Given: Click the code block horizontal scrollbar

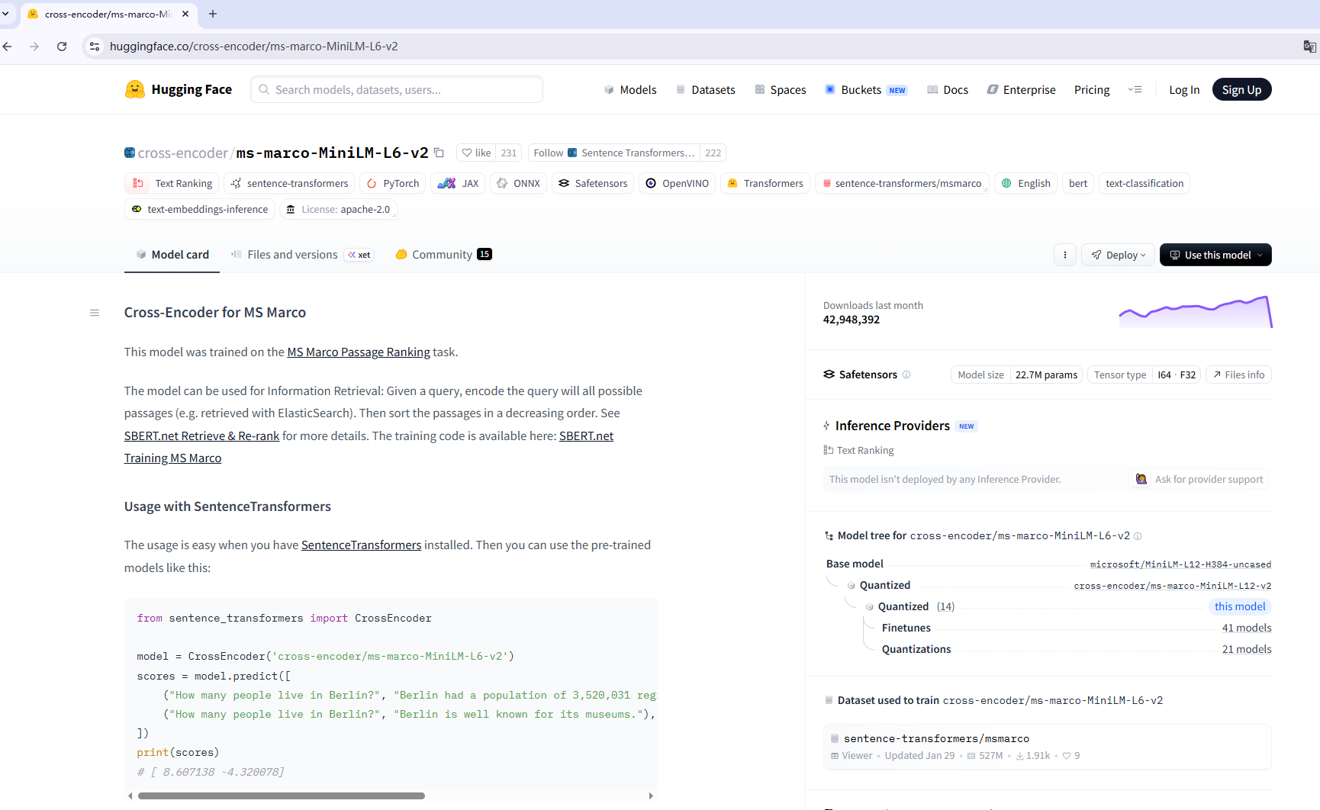Looking at the screenshot, I should (282, 796).
